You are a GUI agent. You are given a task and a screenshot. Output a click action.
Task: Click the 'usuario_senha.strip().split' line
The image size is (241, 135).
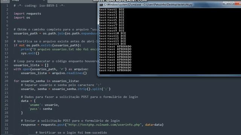pyautogui.click(x=66, y=89)
